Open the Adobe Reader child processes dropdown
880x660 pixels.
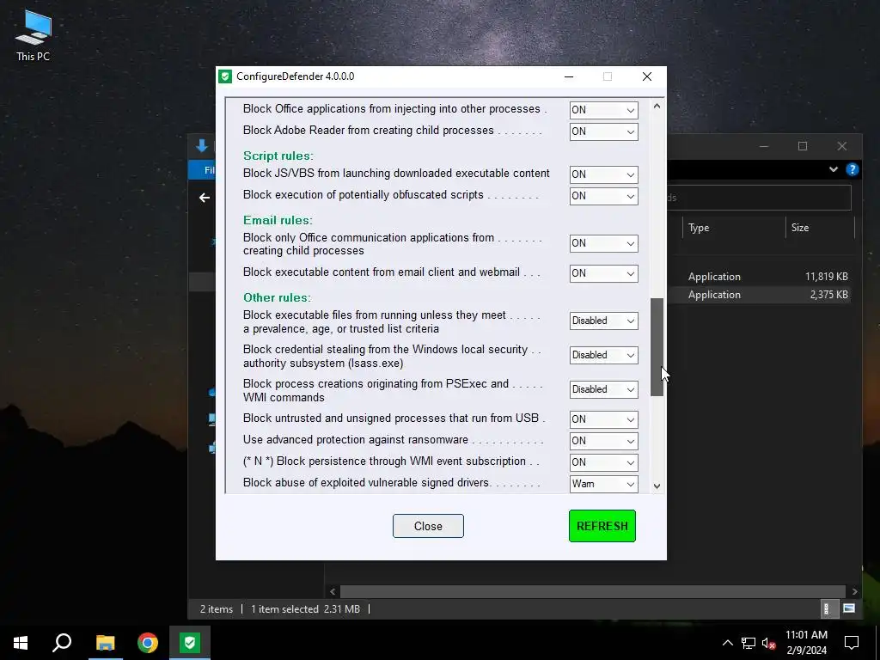(603, 131)
